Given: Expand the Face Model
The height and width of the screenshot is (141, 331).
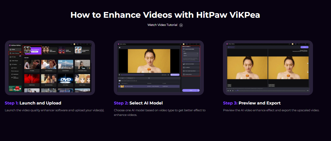Looking at the screenshot, I should 191,67.
